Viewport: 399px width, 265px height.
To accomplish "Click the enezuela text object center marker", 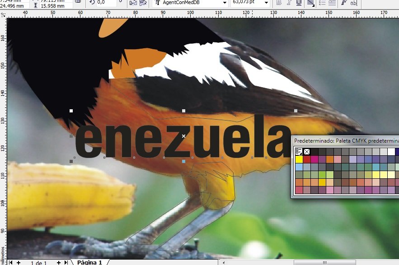I will [184, 136].
